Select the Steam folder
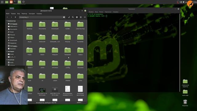Screen dimensions: 197x111 coord(42,50)
